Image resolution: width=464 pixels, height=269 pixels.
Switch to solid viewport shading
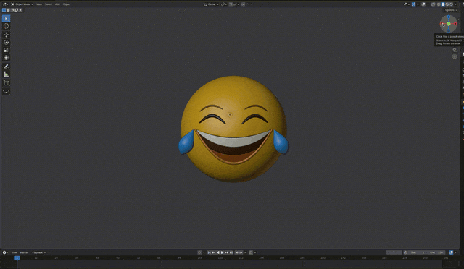tap(443, 4)
